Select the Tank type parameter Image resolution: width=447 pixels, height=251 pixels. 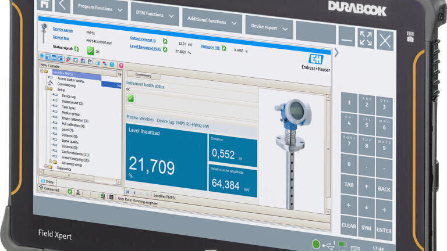pyautogui.click(x=69, y=107)
